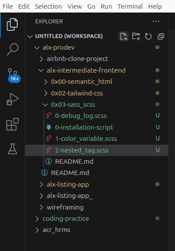Expand the airbnb-clone-project folder
Viewport: 175px width, 251px height.
click(41, 59)
